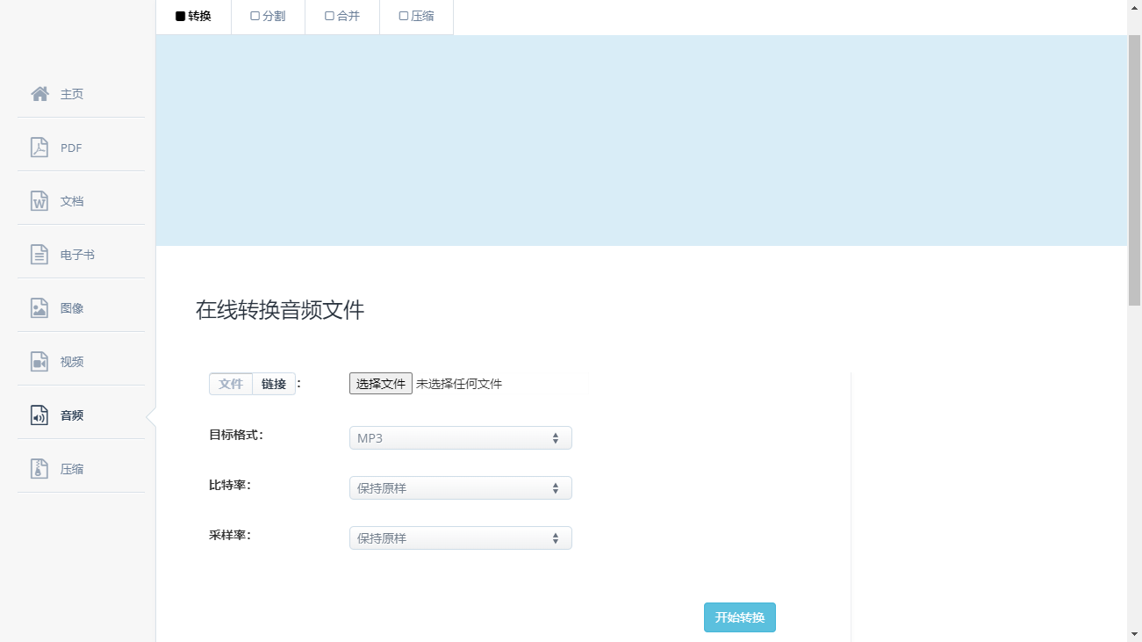Switch to the 转换 tab
This screenshot has height=642, width=1142.
pos(194,16)
